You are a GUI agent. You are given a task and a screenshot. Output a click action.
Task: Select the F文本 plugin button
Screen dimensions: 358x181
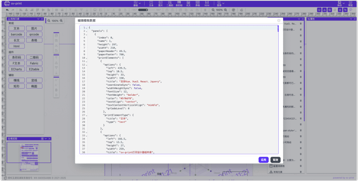pos(16,63)
